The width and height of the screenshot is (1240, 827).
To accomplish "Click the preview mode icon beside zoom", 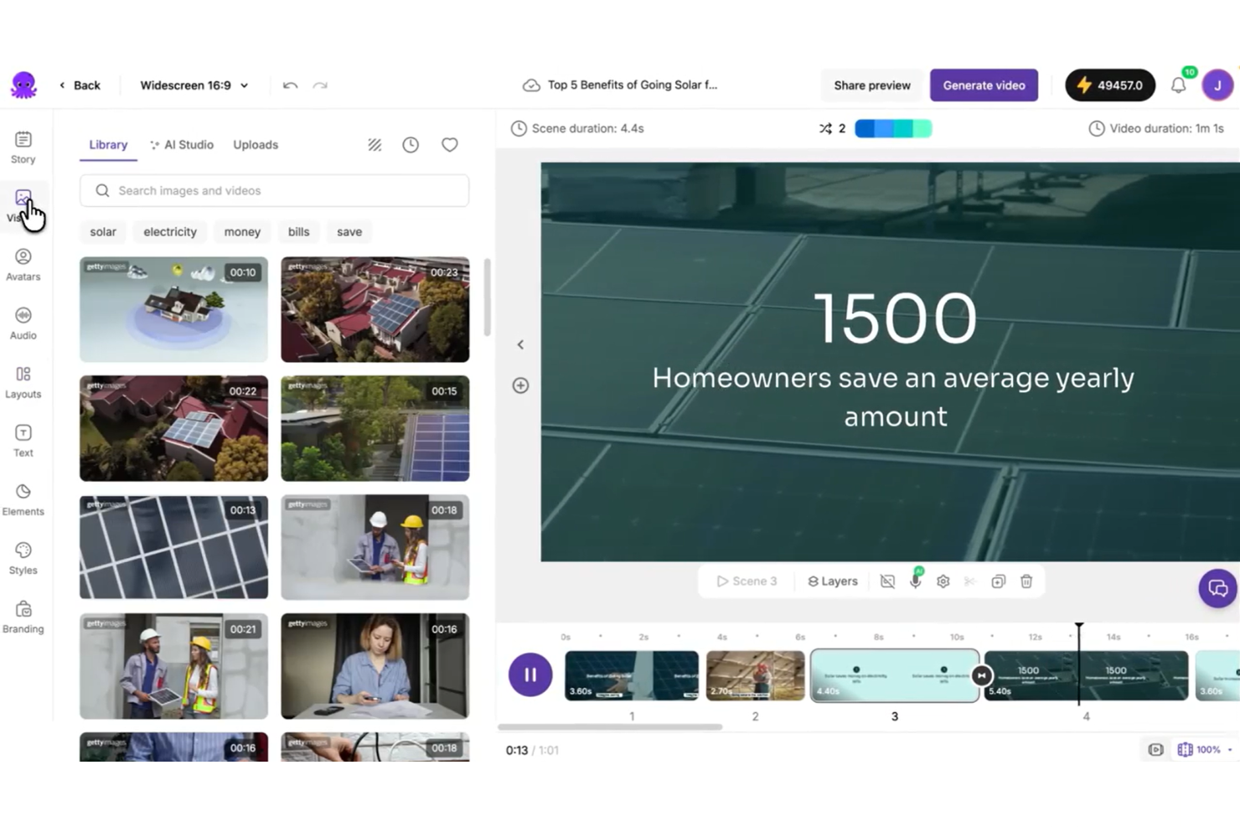I will (x=1156, y=750).
